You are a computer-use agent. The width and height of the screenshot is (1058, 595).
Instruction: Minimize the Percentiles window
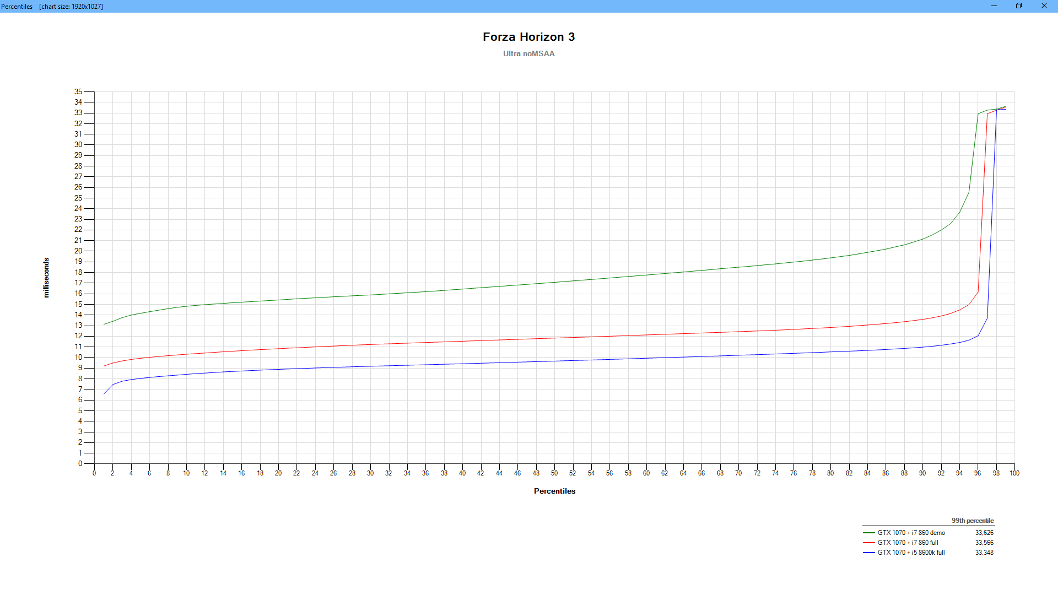pos(994,6)
